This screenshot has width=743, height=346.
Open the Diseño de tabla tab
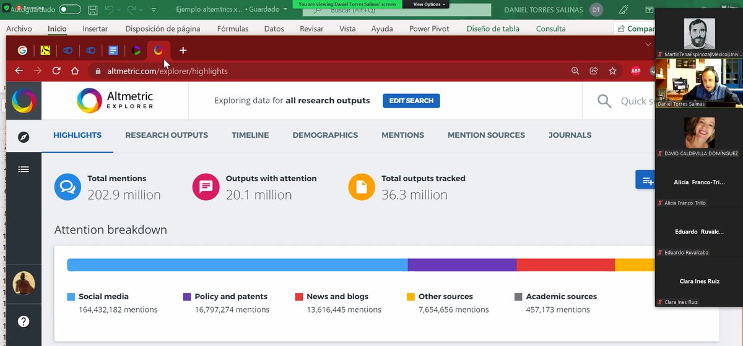[x=493, y=28]
